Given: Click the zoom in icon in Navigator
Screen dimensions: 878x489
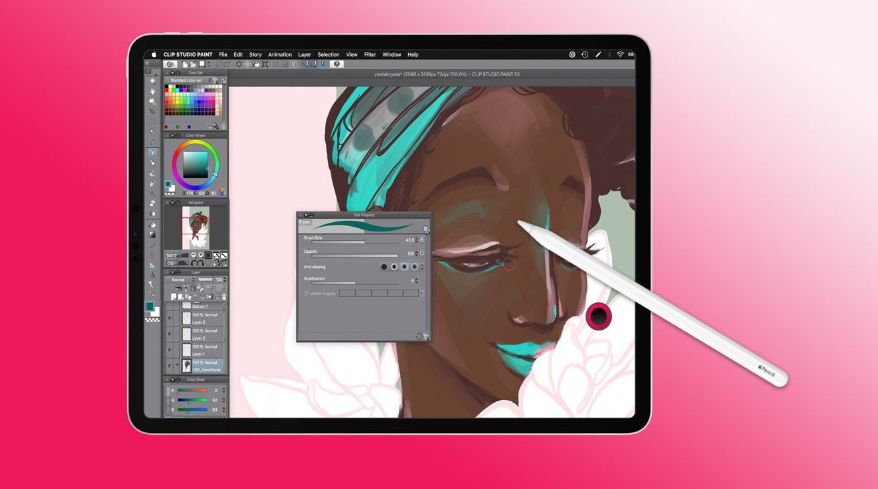Looking at the screenshot, I should coord(200,256).
